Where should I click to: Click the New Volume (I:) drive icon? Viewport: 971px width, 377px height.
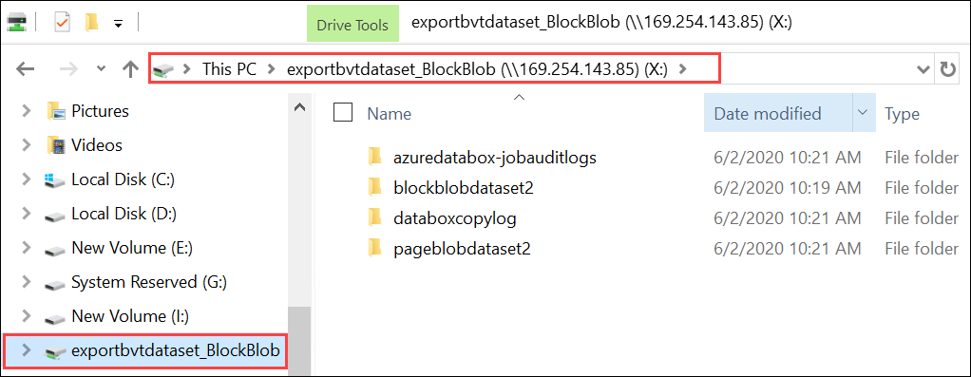(55, 319)
